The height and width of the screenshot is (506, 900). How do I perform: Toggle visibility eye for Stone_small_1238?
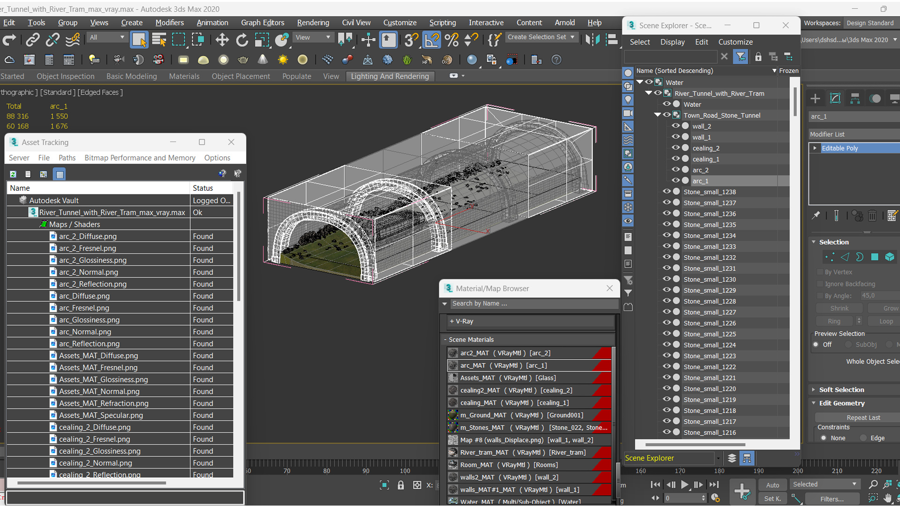667,191
